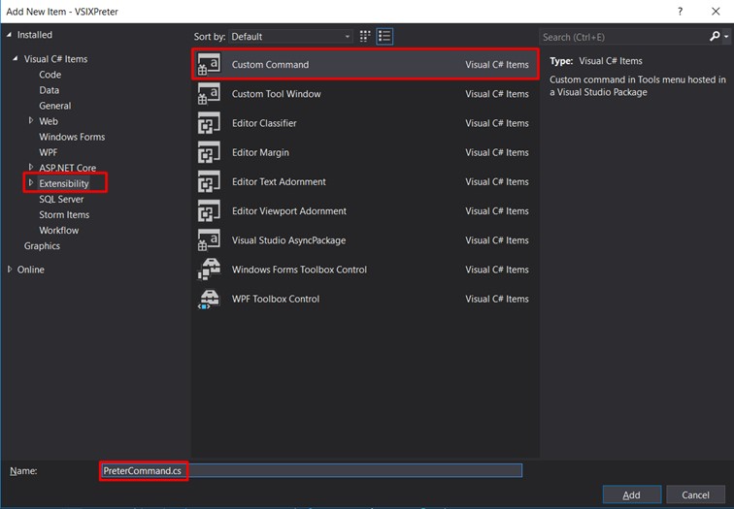Click the WPF Toolbox Control template icon
Image resolution: width=734 pixels, height=509 pixels.
pos(209,299)
